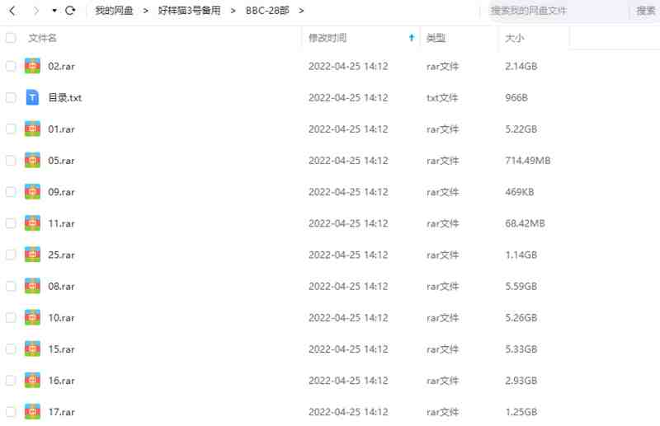The height and width of the screenshot is (426, 660).
Task: Click the forward navigation arrow
Action: coord(35,11)
